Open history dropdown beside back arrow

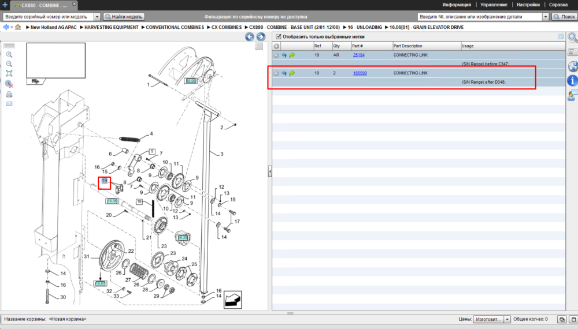pyautogui.click(x=12, y=28)
